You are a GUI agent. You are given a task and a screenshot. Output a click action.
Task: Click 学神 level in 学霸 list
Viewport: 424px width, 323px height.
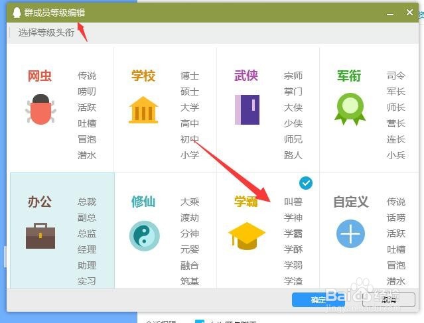[x=293, y=218]
